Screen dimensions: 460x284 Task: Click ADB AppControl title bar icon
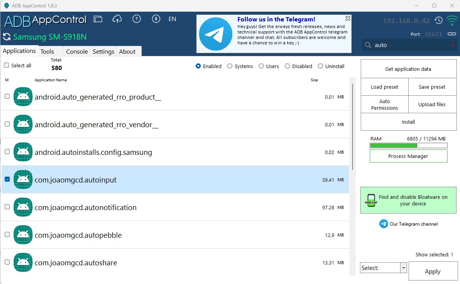[7, 5]
